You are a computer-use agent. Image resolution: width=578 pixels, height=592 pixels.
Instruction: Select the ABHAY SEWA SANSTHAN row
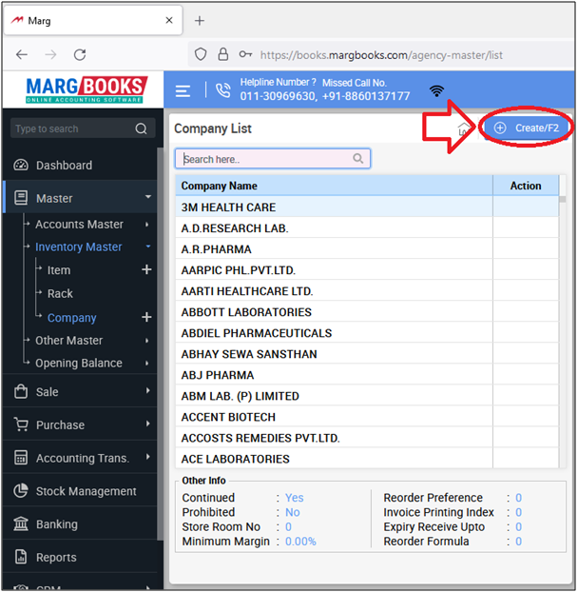pos(367,354)
